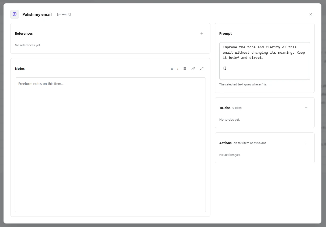Insert a bulleted list in Notes

pos(185,69)
